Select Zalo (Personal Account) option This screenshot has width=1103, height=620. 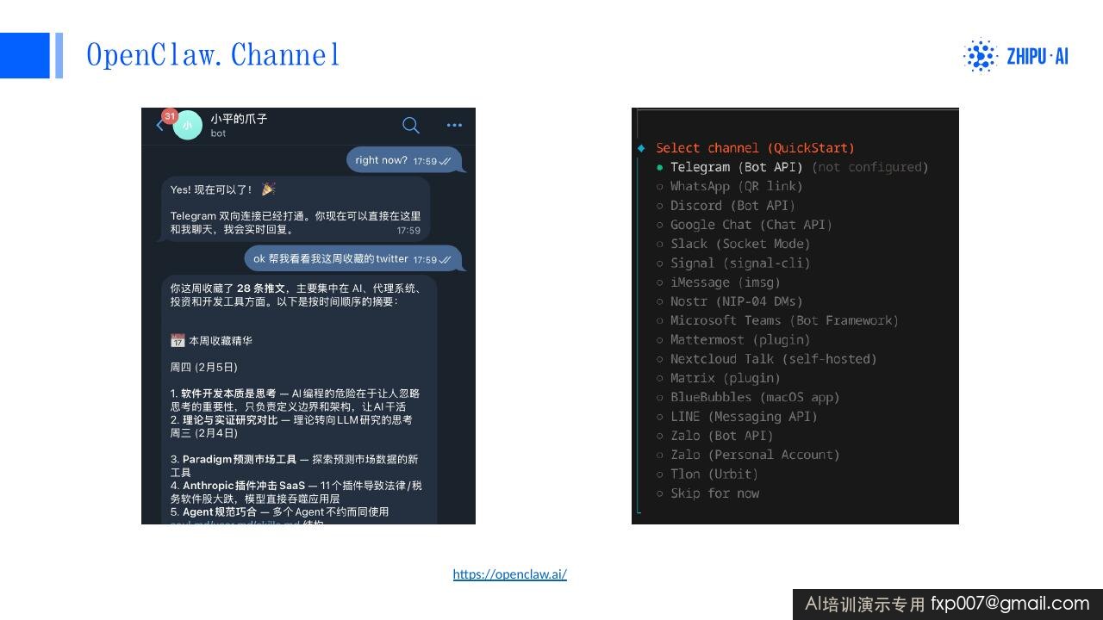point(748,455)
